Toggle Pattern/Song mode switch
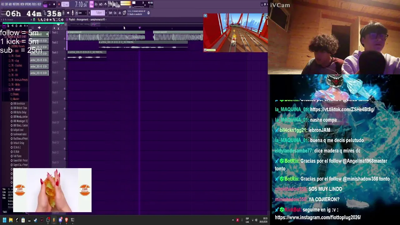This screenshot has width=400, height=225. click(45, 4)
